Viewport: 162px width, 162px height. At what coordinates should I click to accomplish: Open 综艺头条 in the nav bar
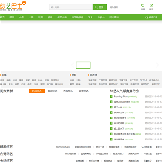point(62,17)
